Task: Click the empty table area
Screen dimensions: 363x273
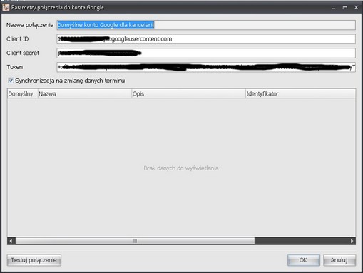Action: coord(181,168)
